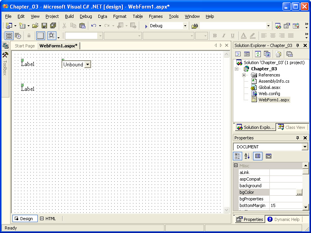Image resolution: width=311 pixels, height=233 pixels.
Task: Click the bgColor ellipsis button
Action: (x=299, y=192)
